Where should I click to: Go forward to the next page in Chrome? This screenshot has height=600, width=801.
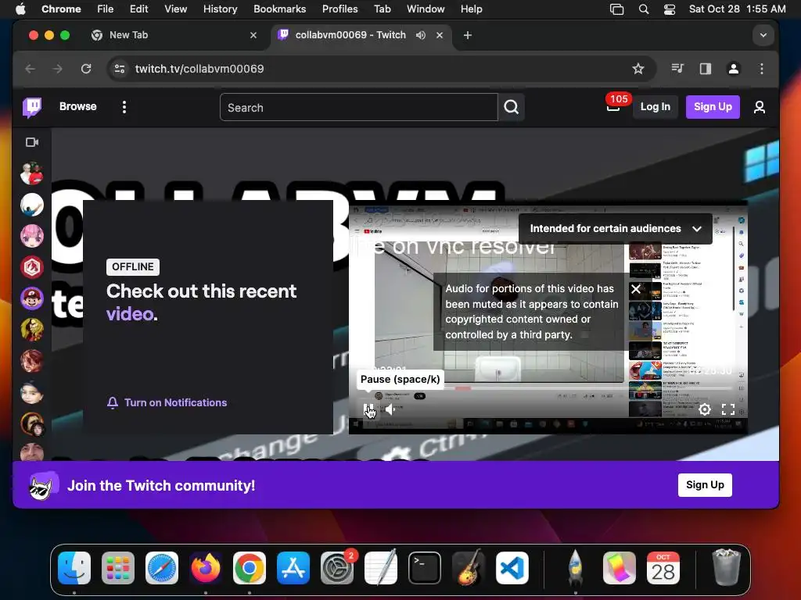pyautogui.click(x=58, y=69)
